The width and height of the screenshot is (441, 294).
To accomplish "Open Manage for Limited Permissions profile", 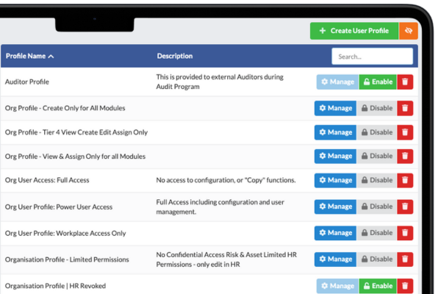I will (x=336, y=259).
